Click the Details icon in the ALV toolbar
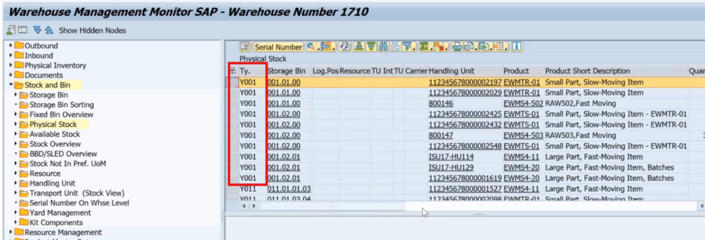This screenshot has height=240, width=705. tap(244, 47)
